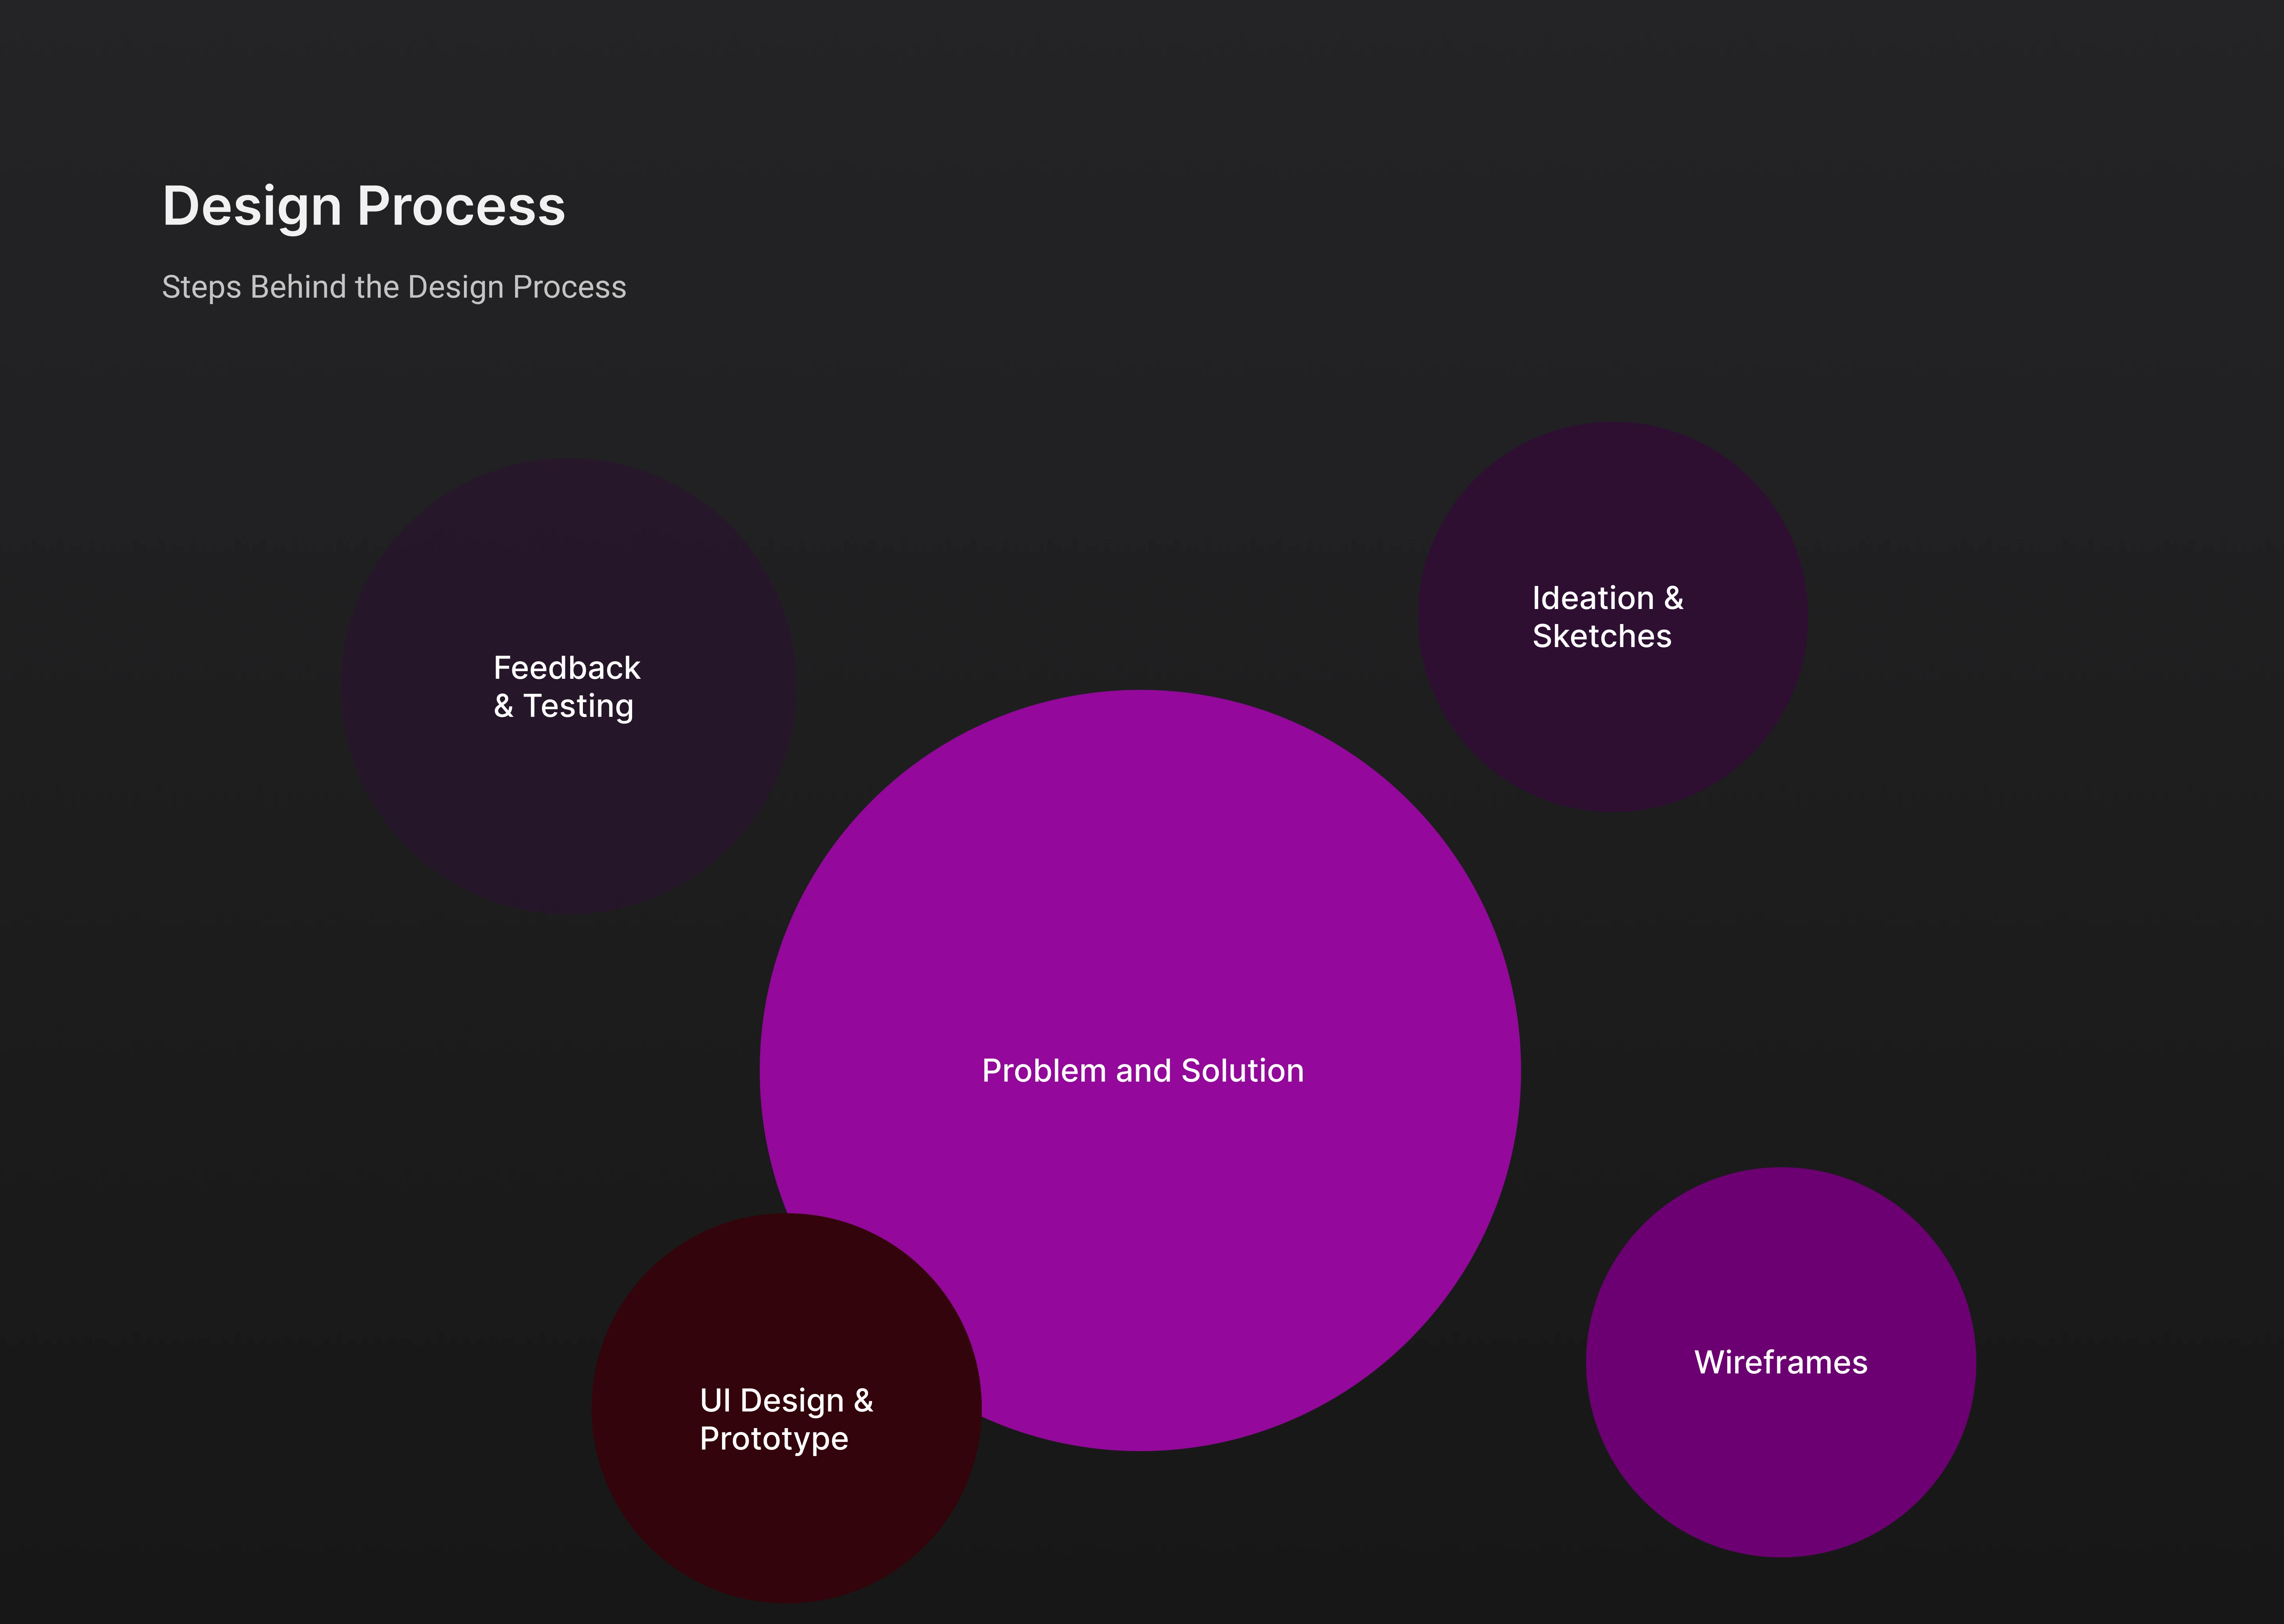Click the word "Problem" in the center circle
This screenshot has width=2284, height=1624.
tap(1044, 1071)
